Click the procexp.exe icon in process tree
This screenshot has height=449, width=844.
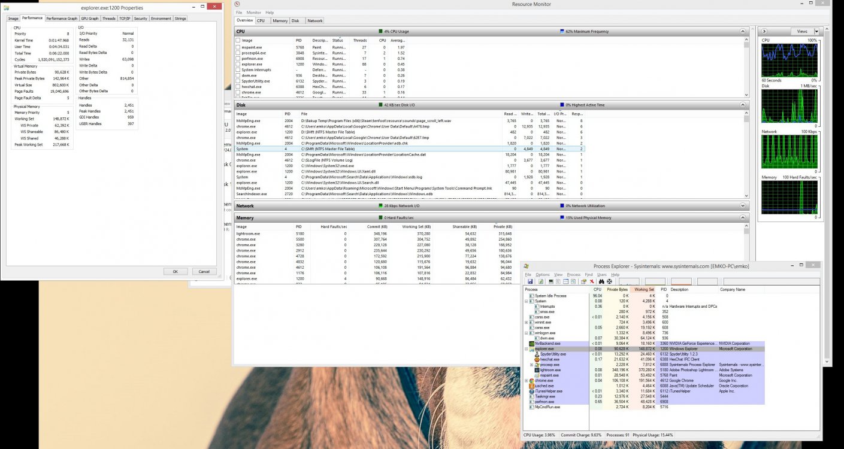[537, 365]
